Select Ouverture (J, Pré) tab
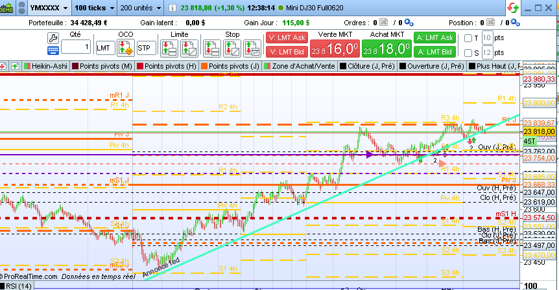Viewport: 559px width, 290px height. pos(432,66)
